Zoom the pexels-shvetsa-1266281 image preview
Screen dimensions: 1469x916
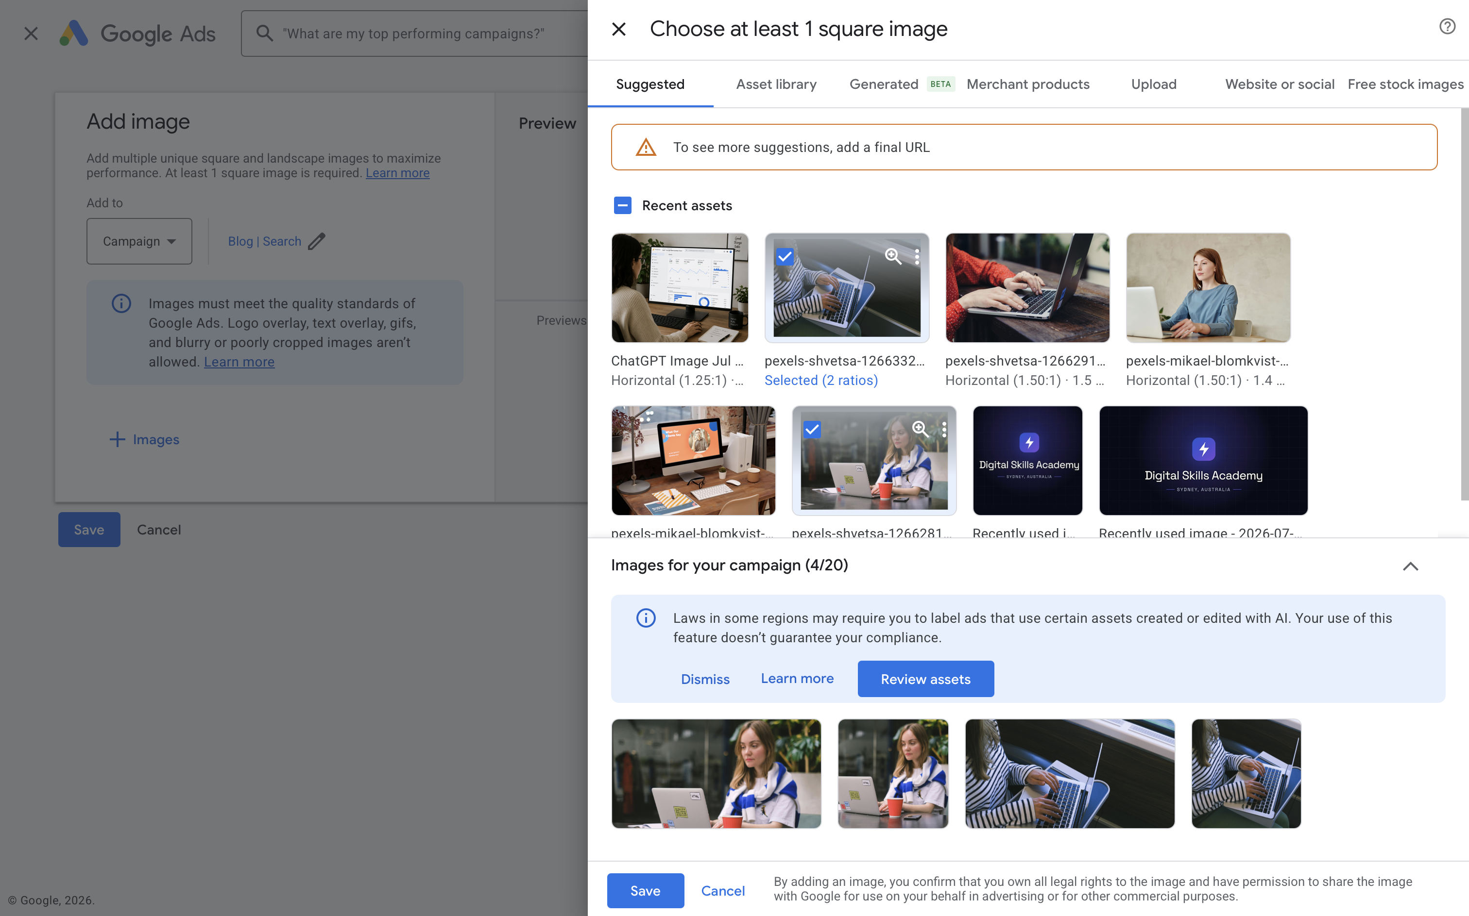point(920,430)
